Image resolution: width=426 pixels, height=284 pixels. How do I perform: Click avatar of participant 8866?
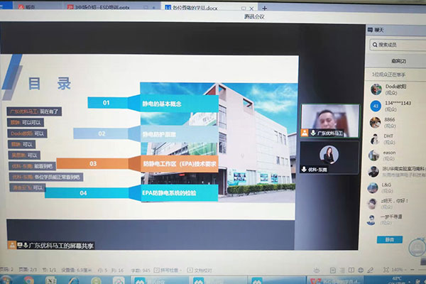tap(374, 122)
